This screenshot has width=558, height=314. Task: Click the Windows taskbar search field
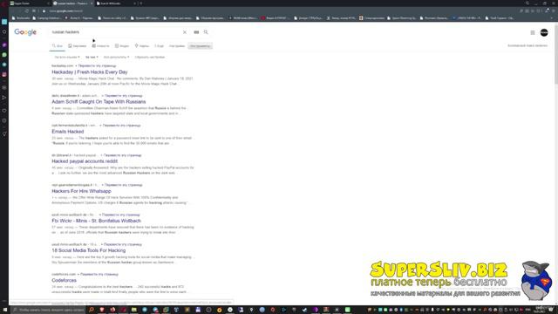[49, 311]
